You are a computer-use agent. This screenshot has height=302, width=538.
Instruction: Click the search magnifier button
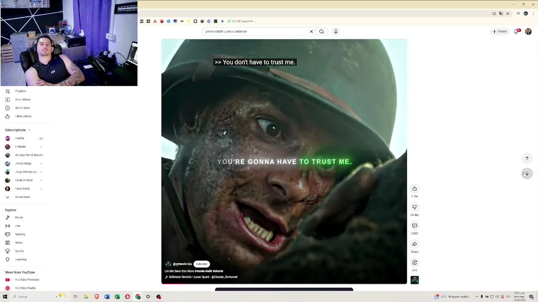[x=322, y=31]
